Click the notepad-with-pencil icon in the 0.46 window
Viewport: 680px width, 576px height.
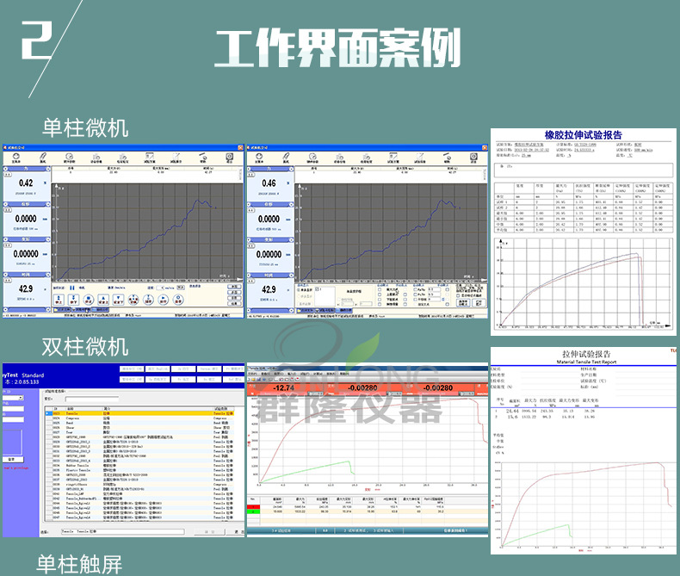click(420, 157)
